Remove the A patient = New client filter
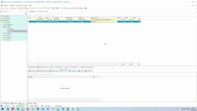Image resolution: width=197 pixels, height=111 pixels. [93, 67]
